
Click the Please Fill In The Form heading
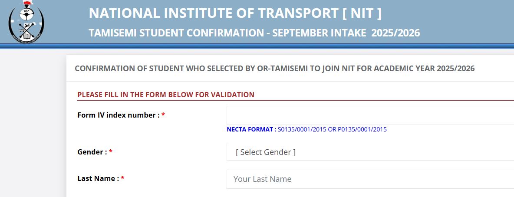166,95
